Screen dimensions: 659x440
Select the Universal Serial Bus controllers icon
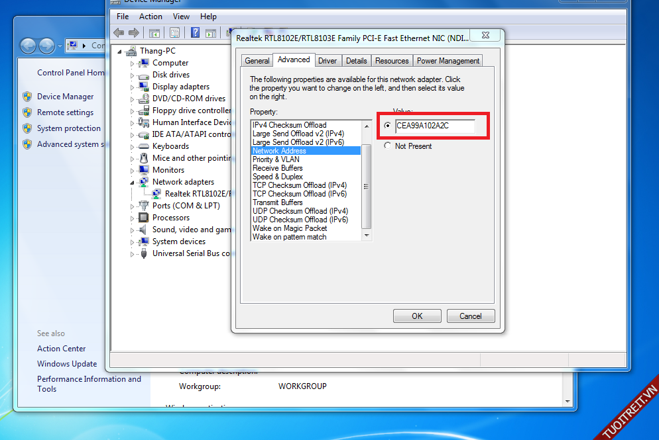[x=144, y=253]
